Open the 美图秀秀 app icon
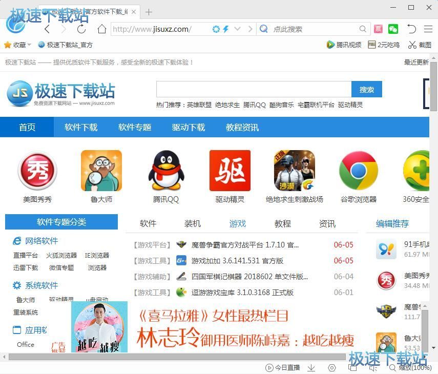Viewport: 438px width, 374px height. coord(37,171)
